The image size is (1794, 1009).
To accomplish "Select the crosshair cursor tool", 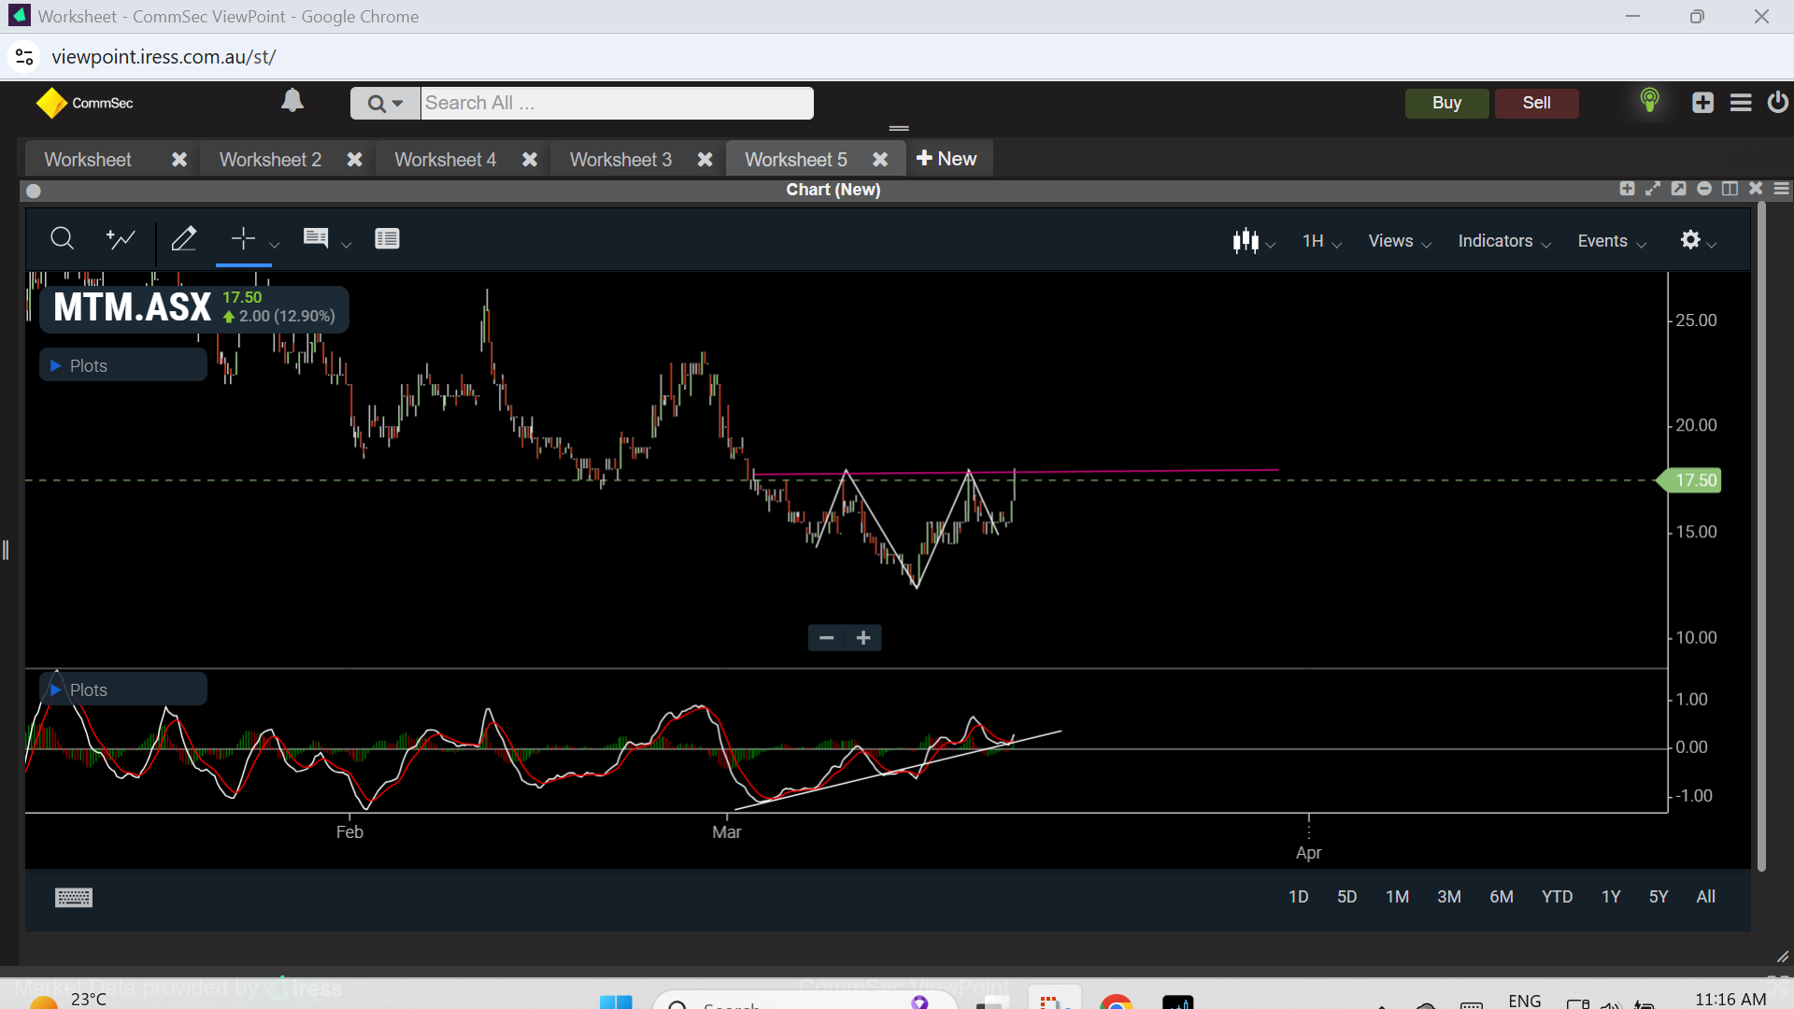I will click(x=243, y=239).
